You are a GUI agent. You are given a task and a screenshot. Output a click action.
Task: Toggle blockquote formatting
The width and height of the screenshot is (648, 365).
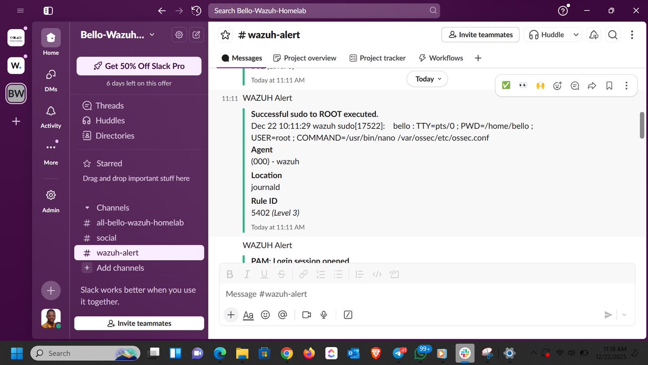point(360,274)
